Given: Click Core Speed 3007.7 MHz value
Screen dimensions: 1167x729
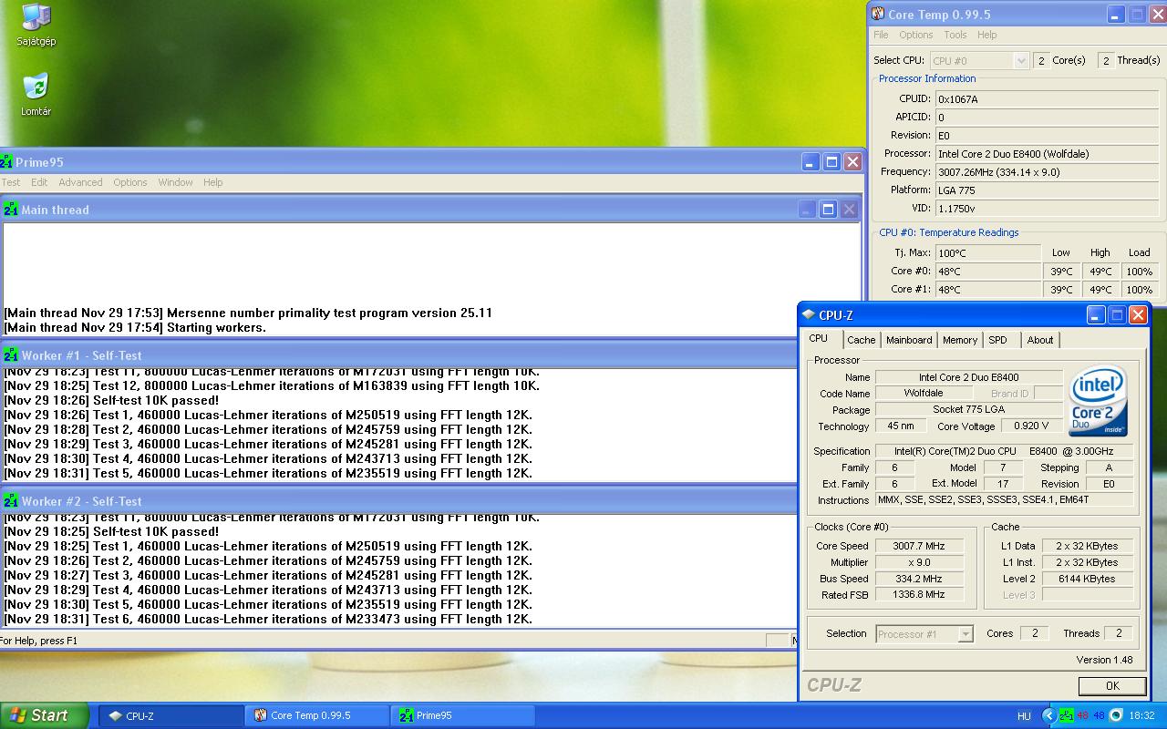Looking at the screenshot, I should click(919, 546).
